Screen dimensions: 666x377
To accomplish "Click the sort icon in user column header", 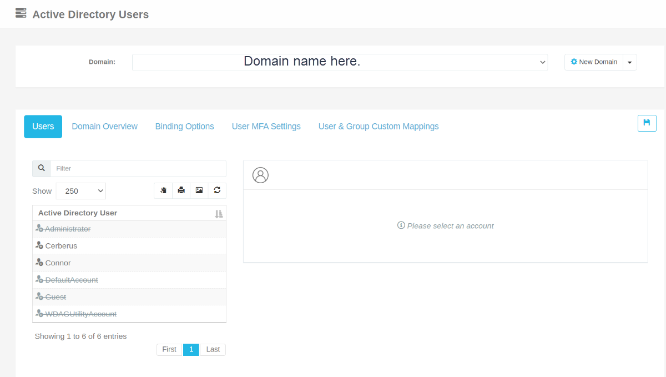I will click(x=219, y=214).
